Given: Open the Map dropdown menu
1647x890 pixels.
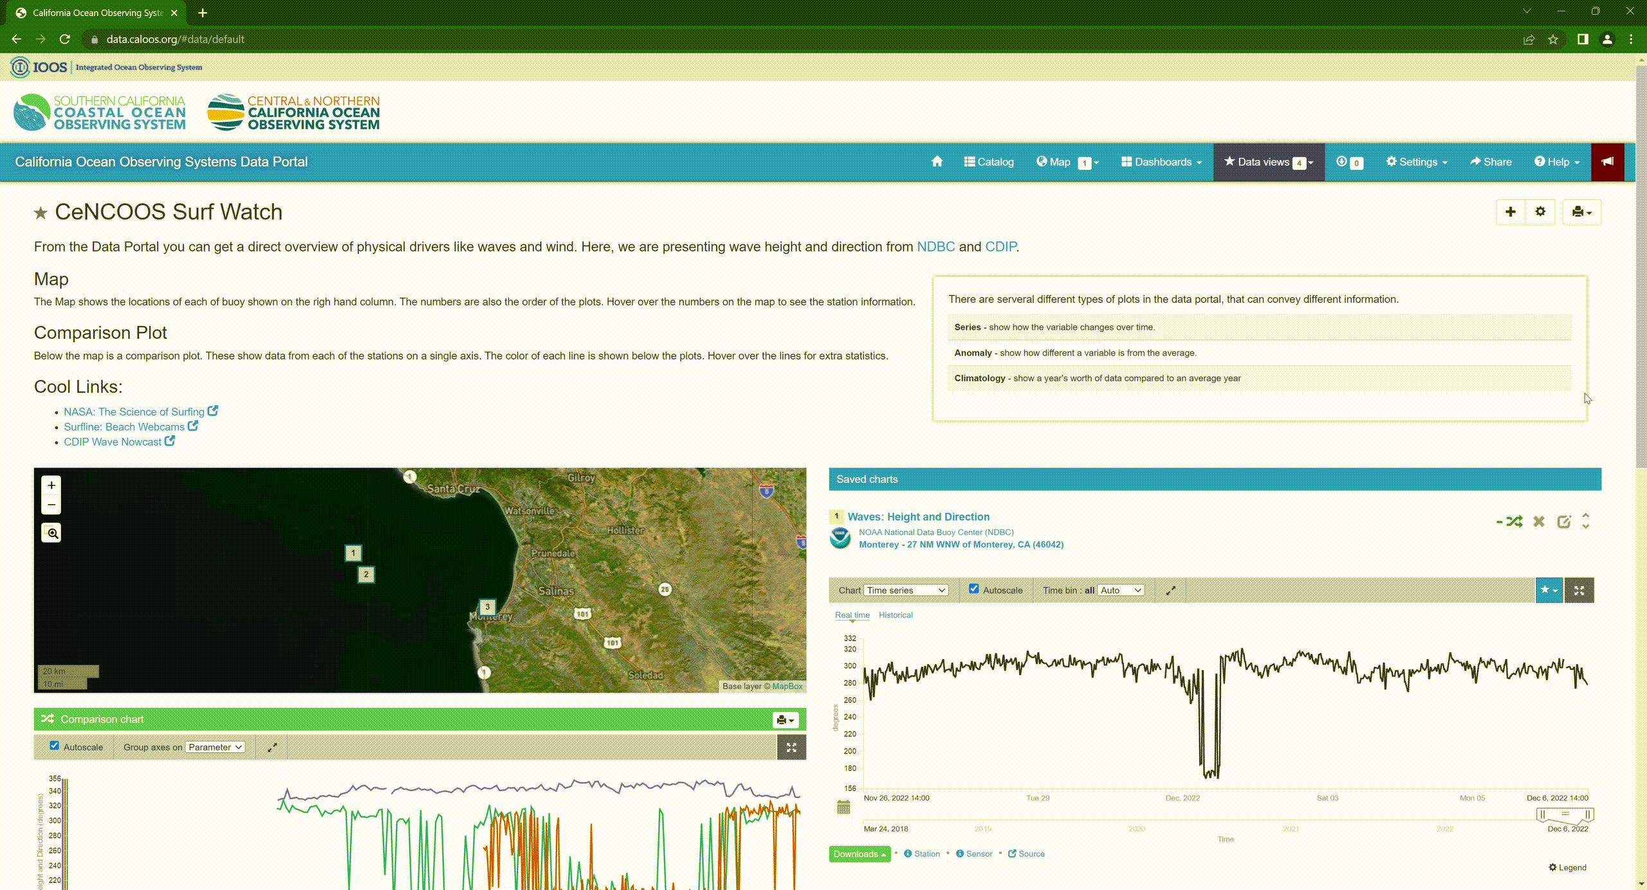Looking at the screenshot, I should point(1067,162).
